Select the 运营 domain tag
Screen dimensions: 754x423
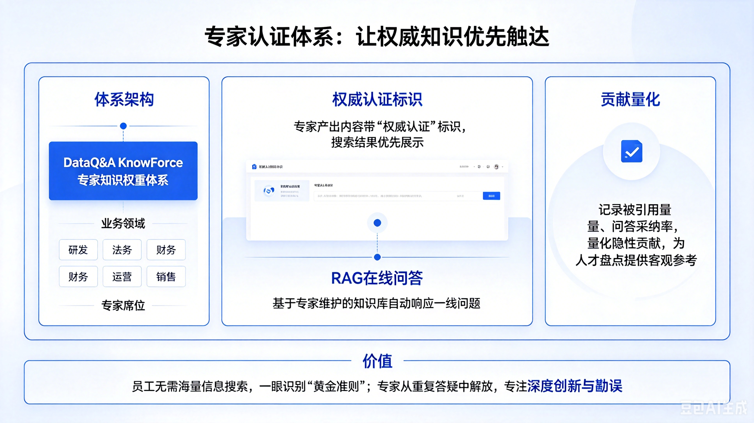(122, 277)
